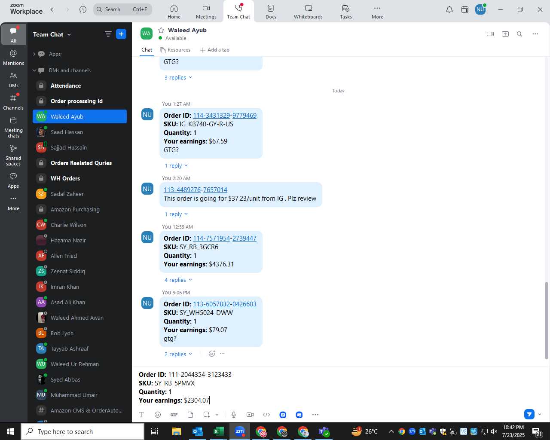Open the Tasks tab
550x440 pixels.
click(346, 12)
